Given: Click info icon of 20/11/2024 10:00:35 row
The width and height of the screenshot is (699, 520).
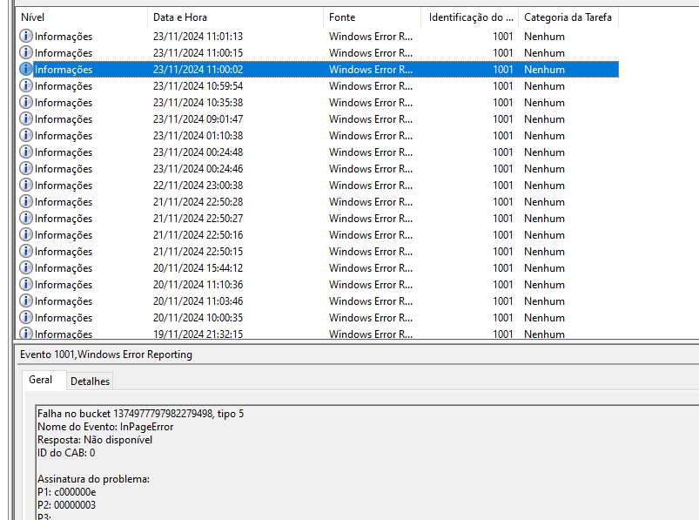Looking at the screenshot, I should coord(26,318).
